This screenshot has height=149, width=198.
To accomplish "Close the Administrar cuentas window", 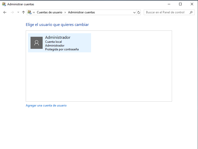I will [192, 4].
